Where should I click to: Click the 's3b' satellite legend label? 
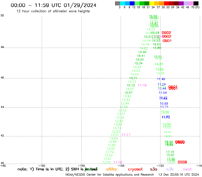(170, 169)
